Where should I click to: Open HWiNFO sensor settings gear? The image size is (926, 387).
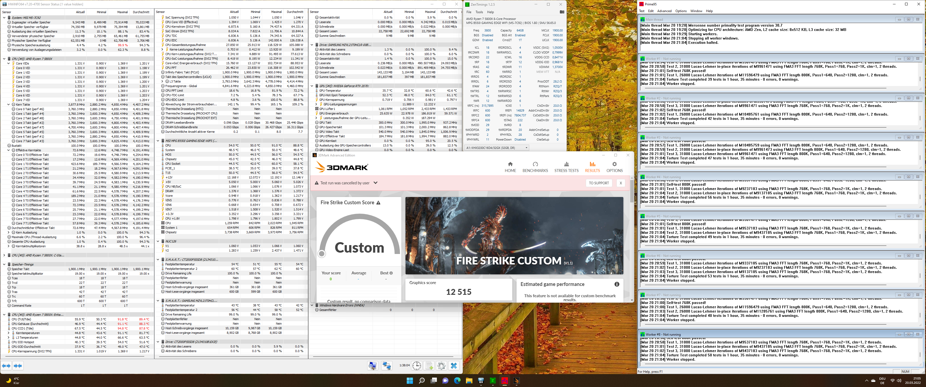pos(441,366)
